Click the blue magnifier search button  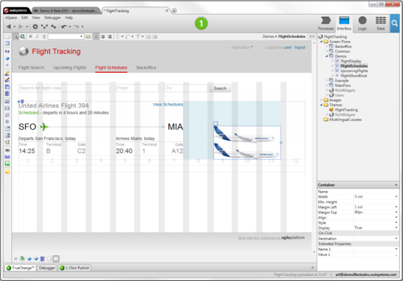point(394,24)
